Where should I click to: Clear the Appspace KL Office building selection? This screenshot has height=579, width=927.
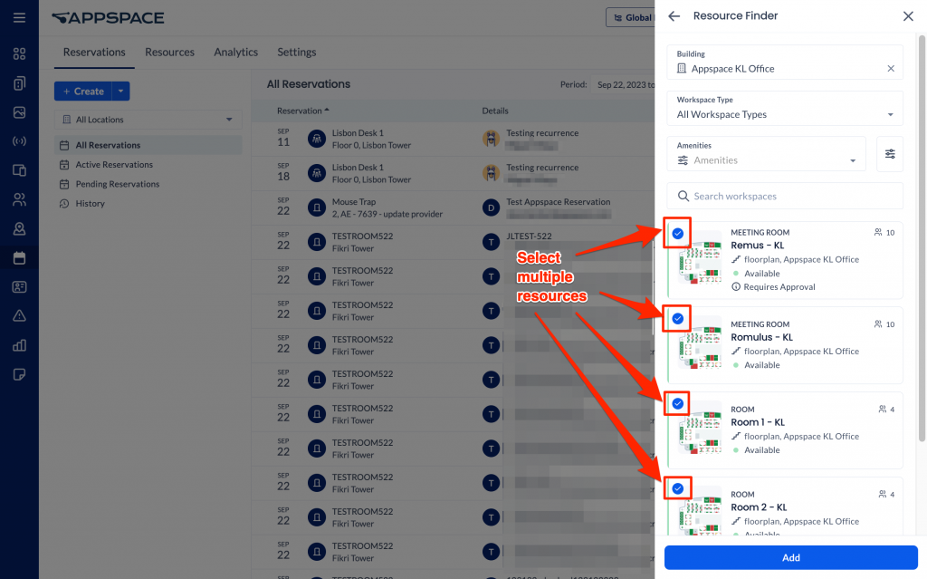[891, 69]
